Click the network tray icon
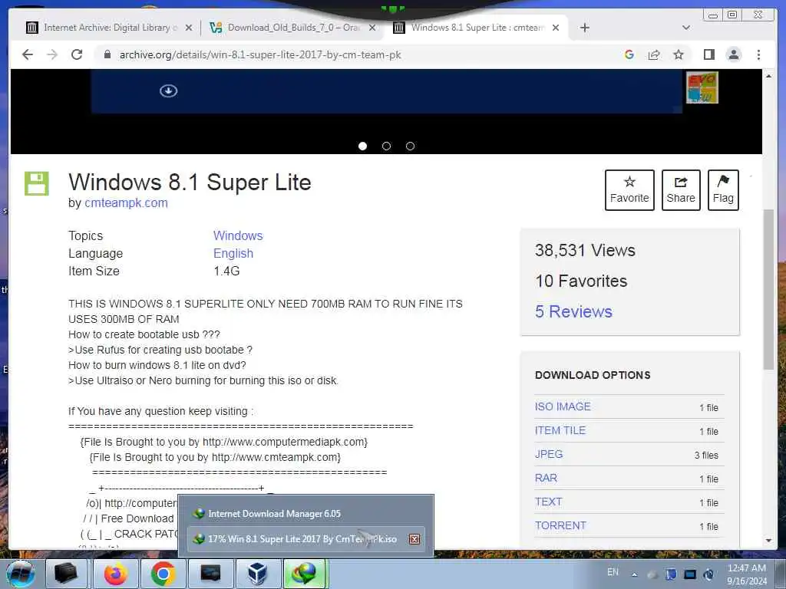 [x=690, y=574]
